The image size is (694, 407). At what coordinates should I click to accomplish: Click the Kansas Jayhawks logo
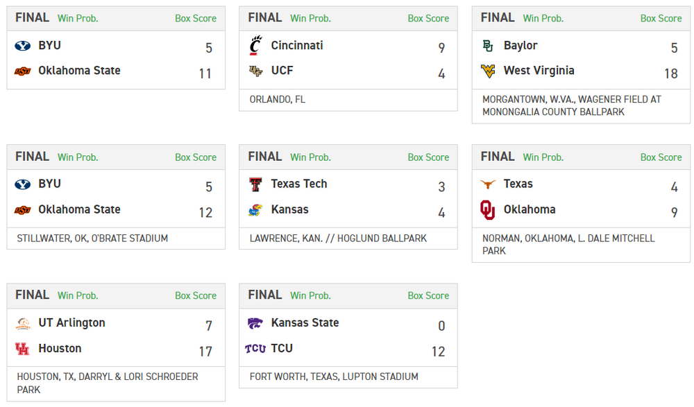coord(255,209)
